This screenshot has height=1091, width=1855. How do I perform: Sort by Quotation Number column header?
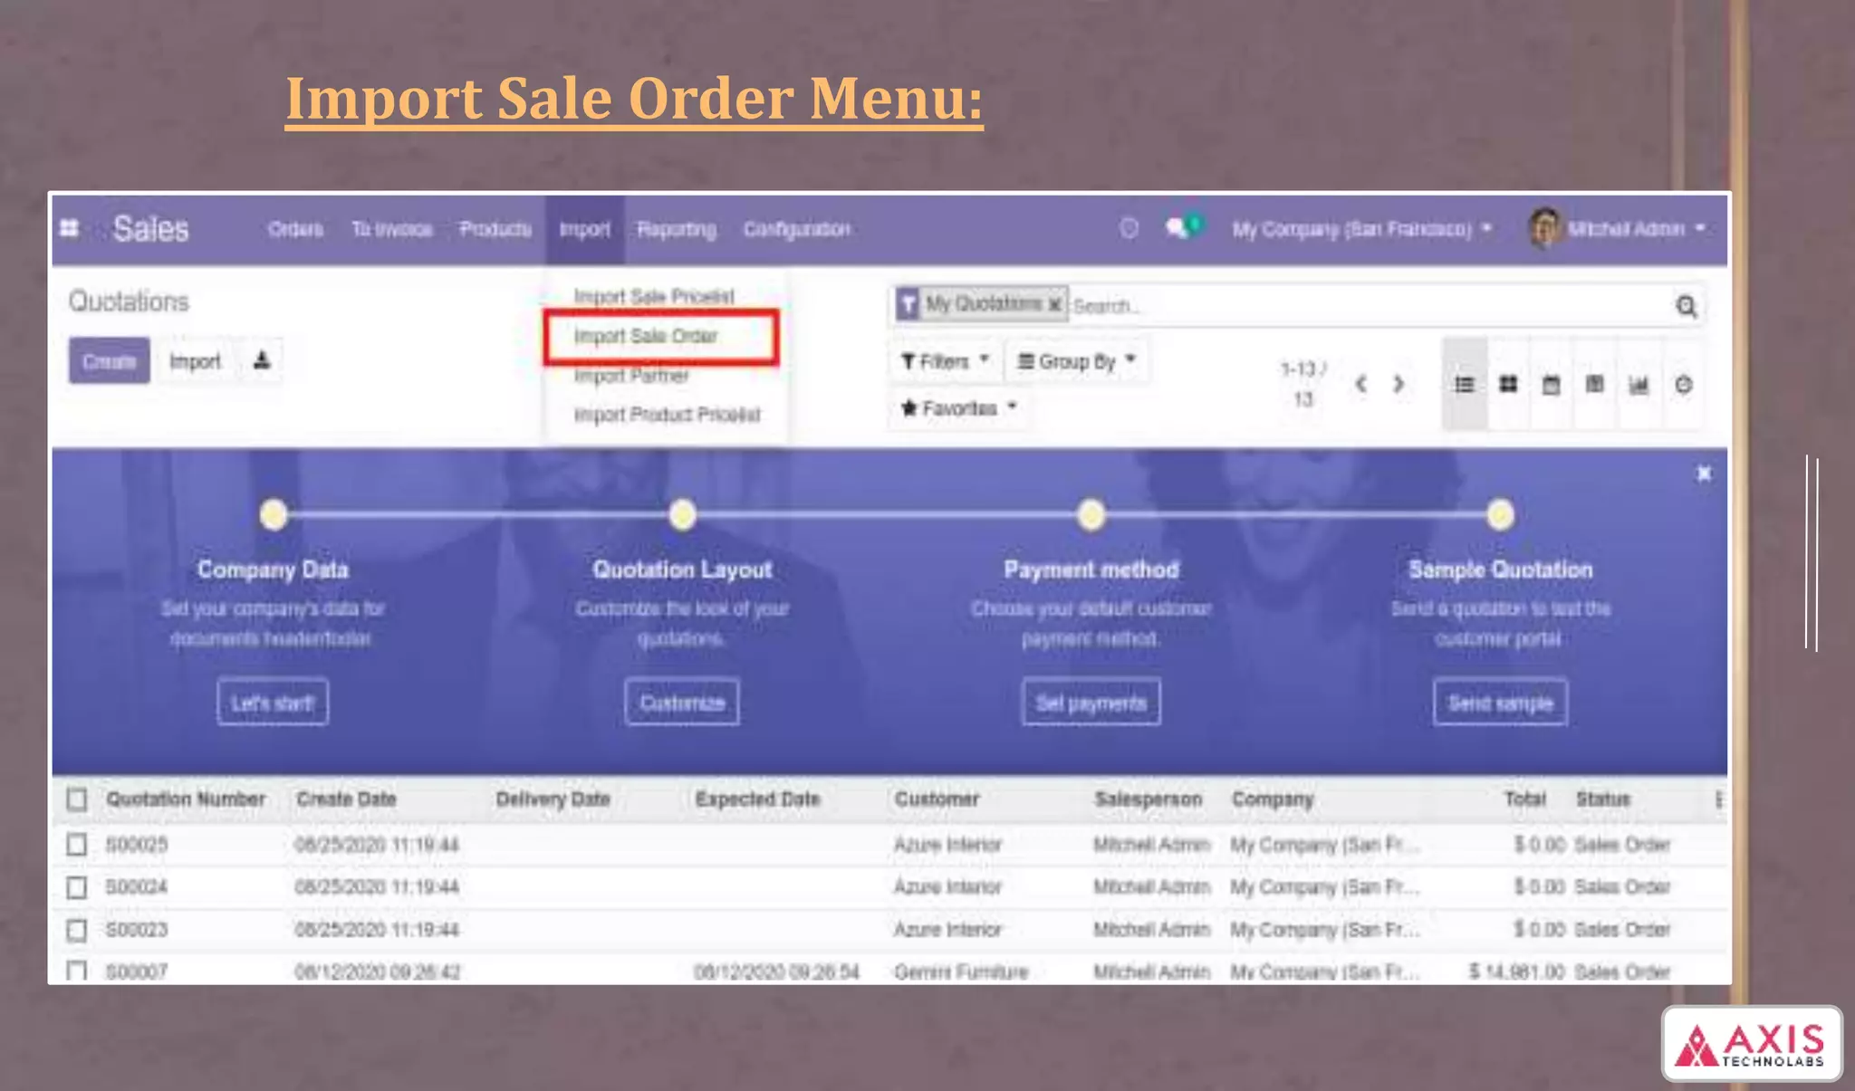point(186,799)
